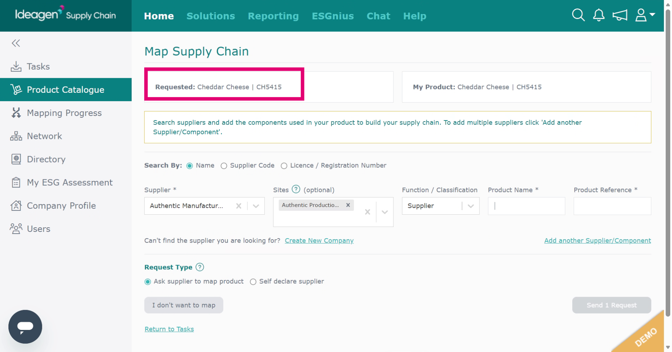This screenshot has height=352, width=672.
Task: Open the Reporting menu
Action: point(273,16)
